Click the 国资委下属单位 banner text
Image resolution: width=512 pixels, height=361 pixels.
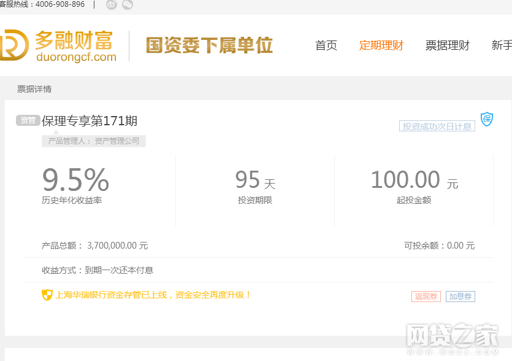coord(209,45)
